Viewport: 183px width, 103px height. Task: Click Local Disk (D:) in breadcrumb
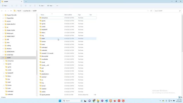(x=27, y=11)
